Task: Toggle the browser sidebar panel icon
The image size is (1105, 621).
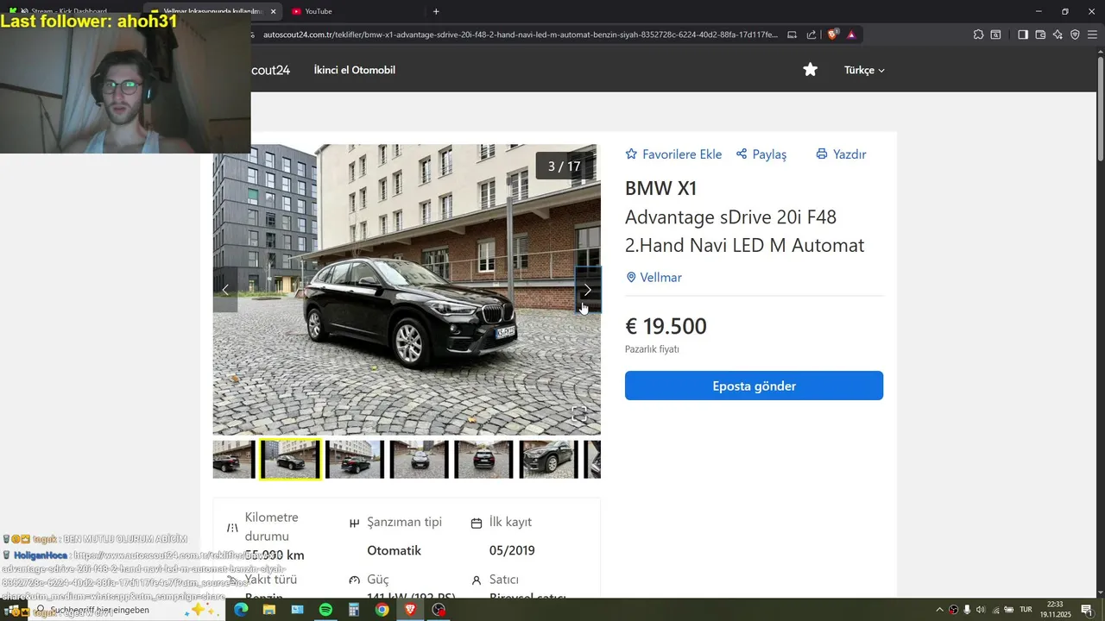Action: point(1023,34)
